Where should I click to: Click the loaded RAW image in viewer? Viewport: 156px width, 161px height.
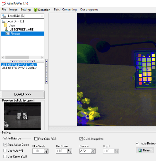tap(116, 69)
